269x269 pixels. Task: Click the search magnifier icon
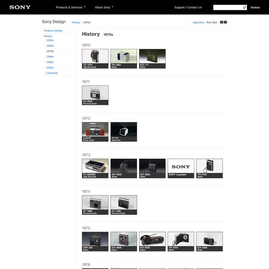pos(244,7)
